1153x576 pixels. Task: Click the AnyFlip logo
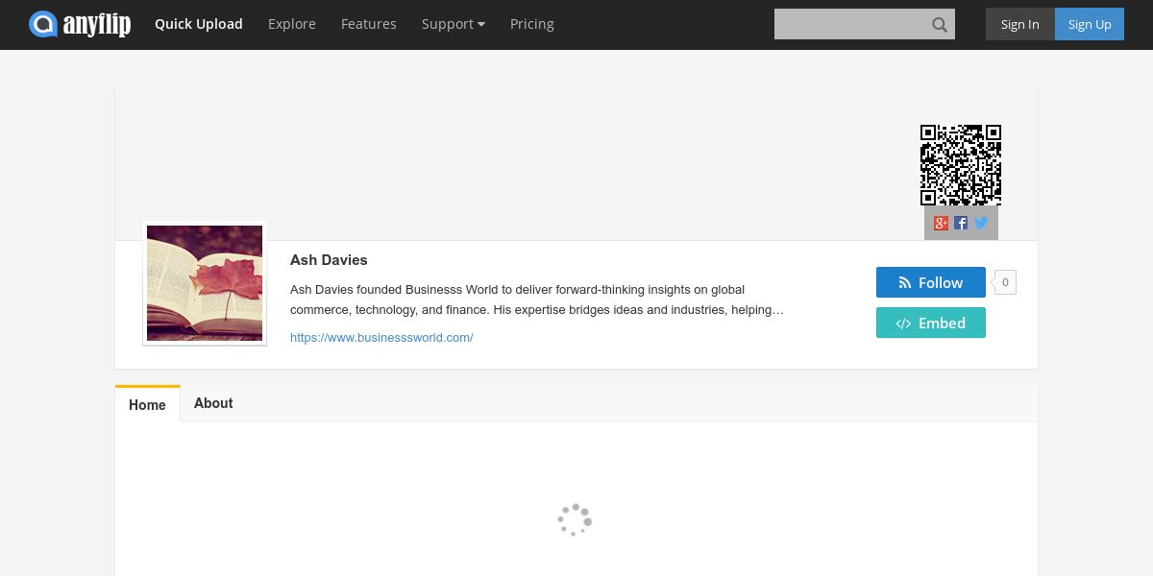[x=80, y=24]
